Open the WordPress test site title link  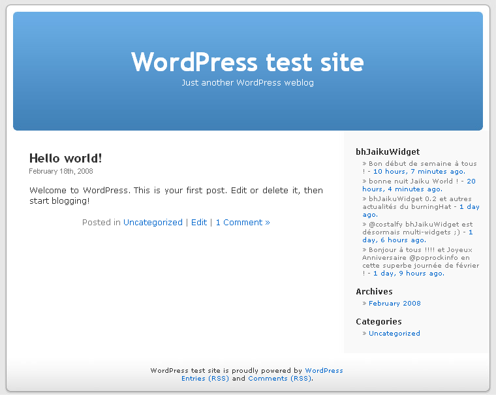pos(247,62)
